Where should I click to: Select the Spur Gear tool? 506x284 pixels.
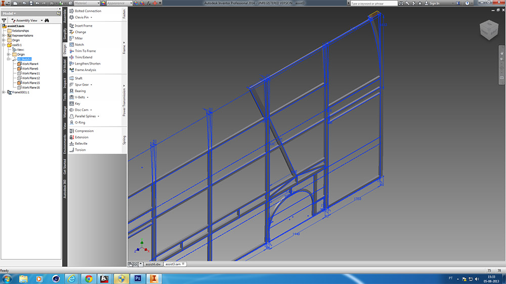(x=79, y=85)
